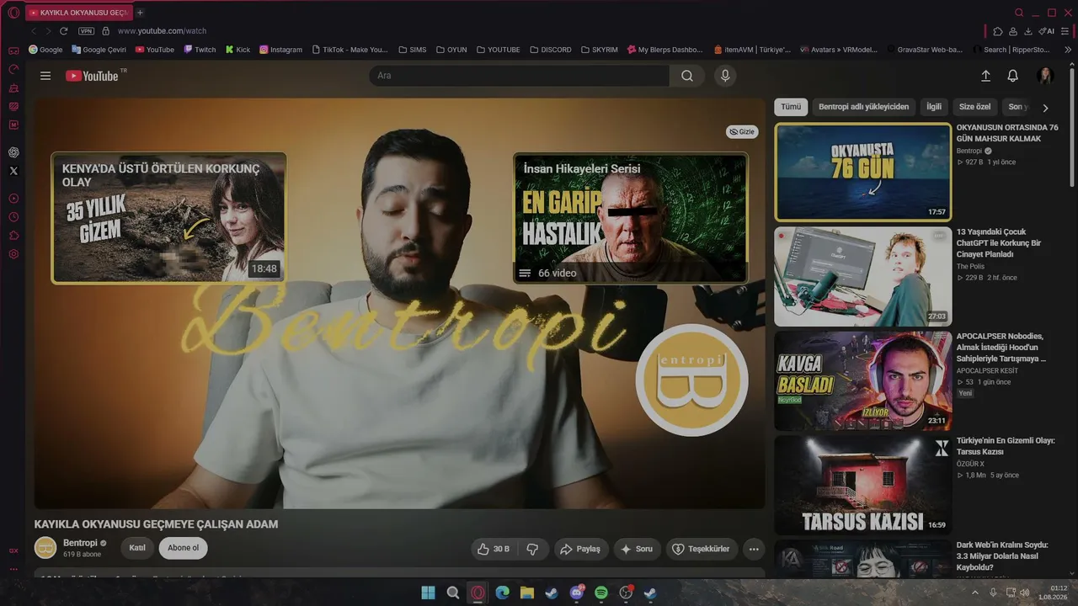This screenshot has width=1078, height=606.
Task: Show more bookmarks with the overflow chevron
Action: [x=1068, y=50]
